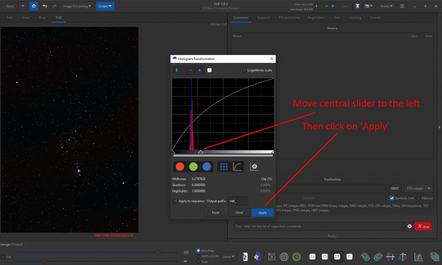The height and width of the screenshot is (265, 442).
Task: Open the 16 bits dropdown
Action: (x=386, y=6)
